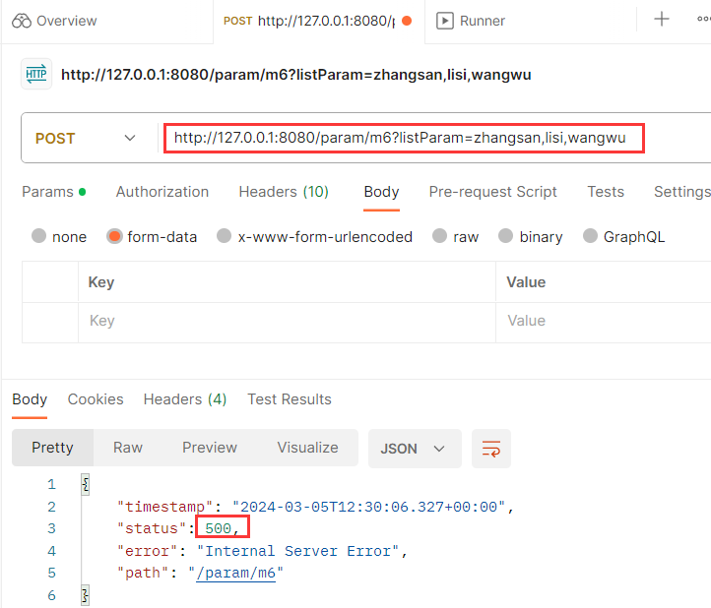Show the response Headers (4) tab
The width and height of the screenshot is (711, 608).
[x=185, y=399]
